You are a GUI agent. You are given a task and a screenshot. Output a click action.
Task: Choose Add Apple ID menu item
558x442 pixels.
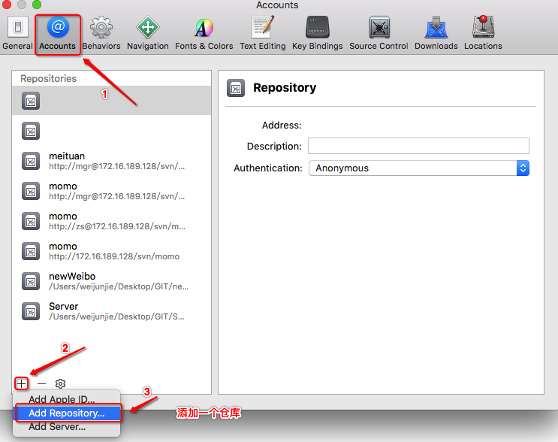click(67, 399)
